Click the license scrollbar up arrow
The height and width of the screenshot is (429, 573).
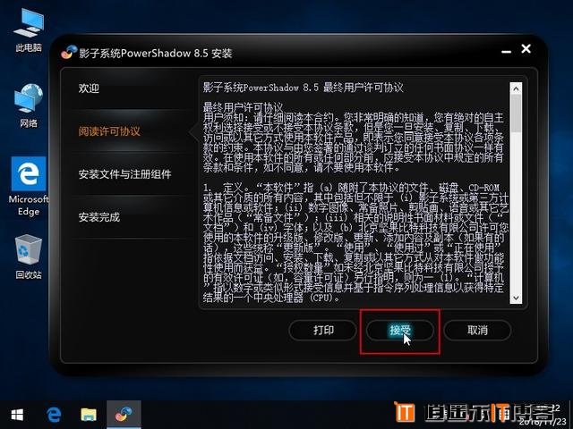tap(516, 88)
